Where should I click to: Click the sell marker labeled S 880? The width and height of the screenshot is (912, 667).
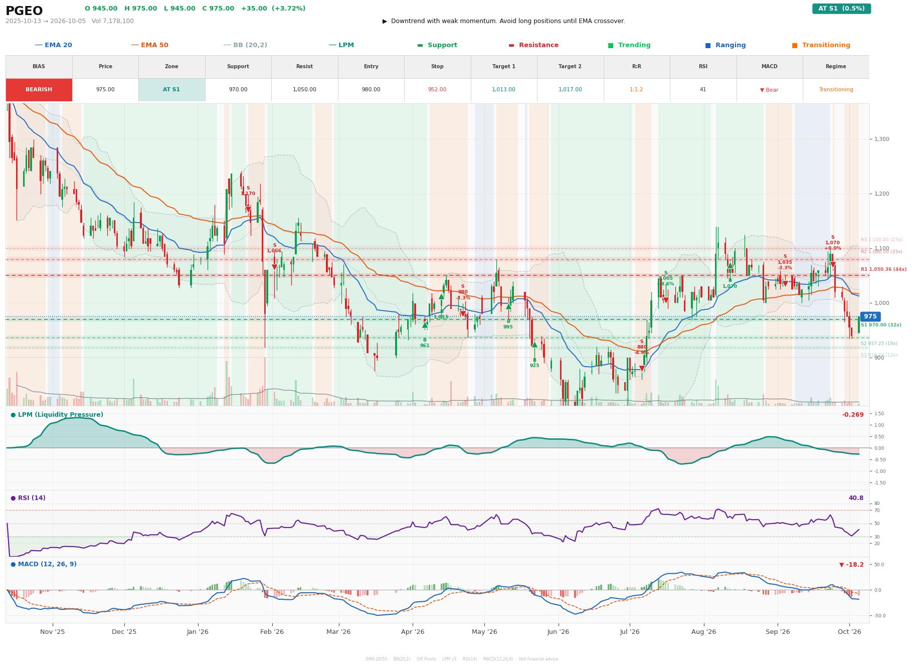pos(642,369)
